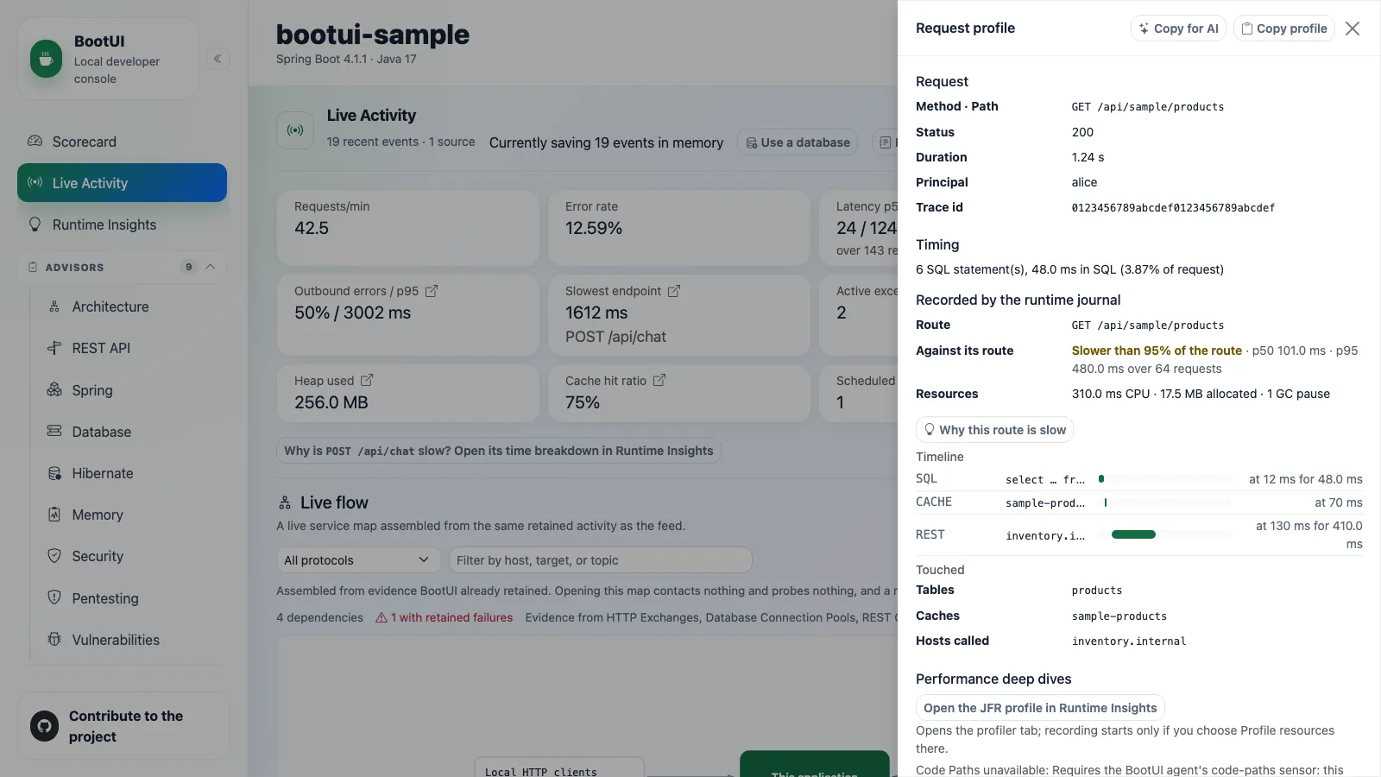Screen dimensions: 1381x777
Task: Click 'Slower than 95% of the route' text
Action: pos(1157,351)
